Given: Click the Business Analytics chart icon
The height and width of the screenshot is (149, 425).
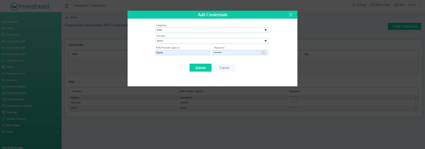Looking at the screenshot, I should [3, 86].
